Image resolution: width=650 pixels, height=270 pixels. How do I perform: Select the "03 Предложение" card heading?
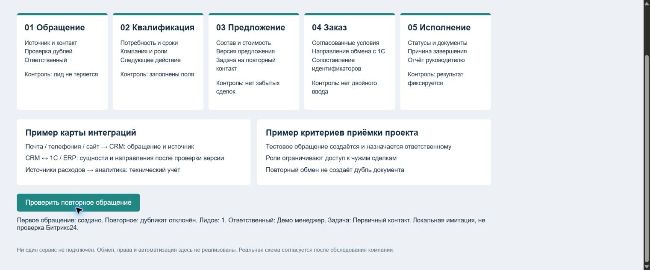point(250,28)
